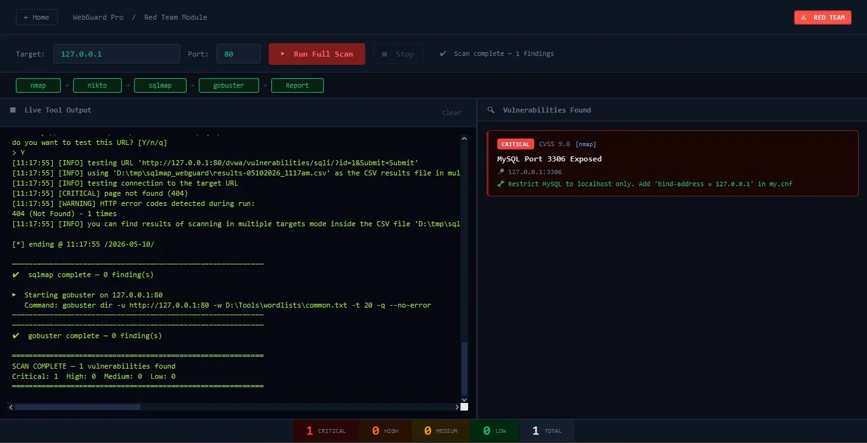This screenshot has width=867, height=443.
Task: Click the Live Tool Output square icon
Action: click(13, 110)
